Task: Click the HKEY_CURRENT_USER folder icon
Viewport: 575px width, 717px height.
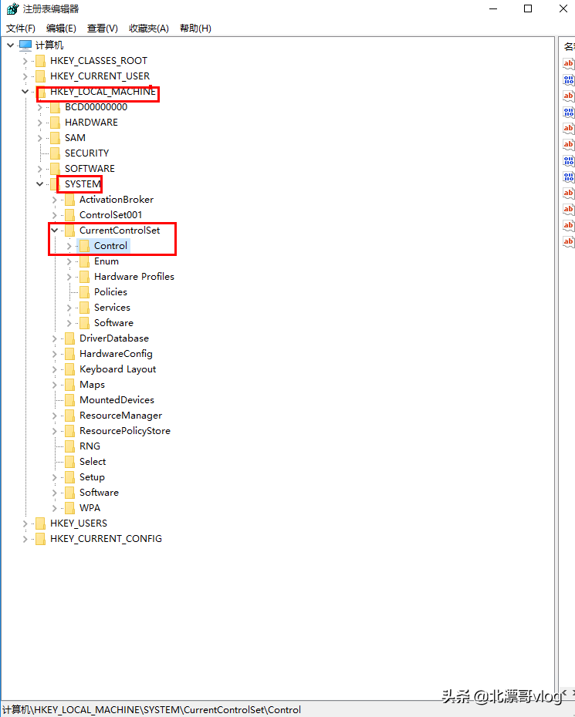Action: 41,76
